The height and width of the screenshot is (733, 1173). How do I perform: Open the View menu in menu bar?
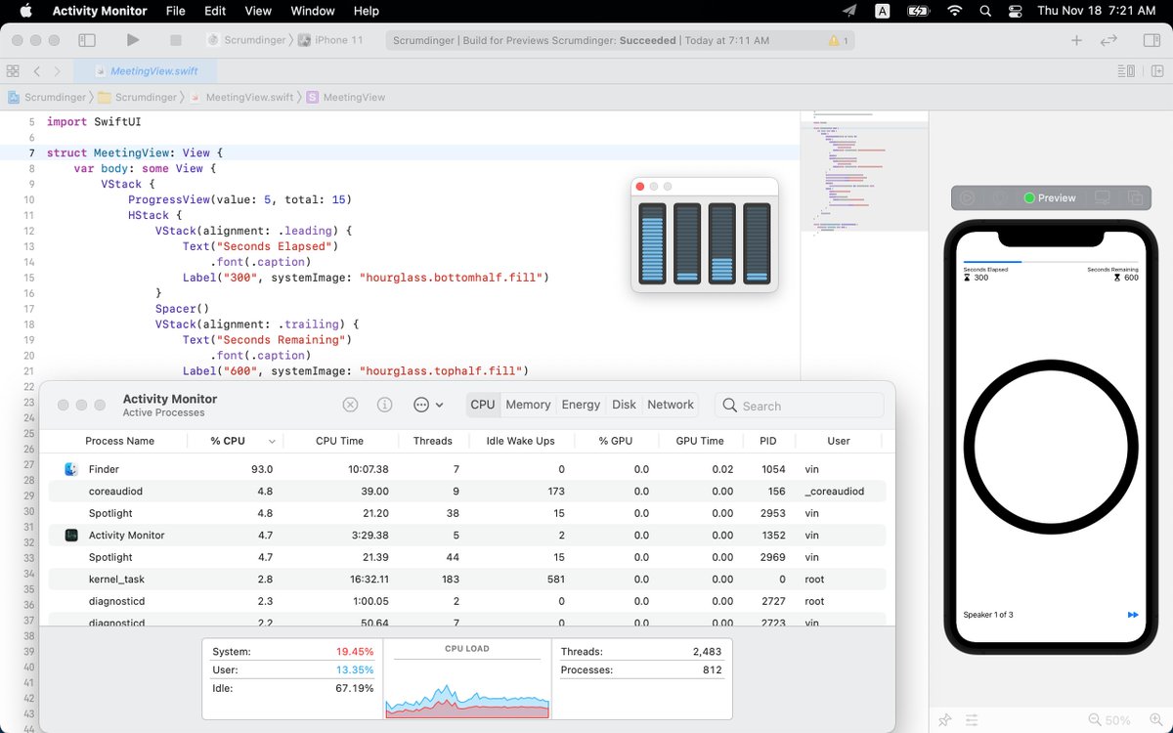(258, 11)
